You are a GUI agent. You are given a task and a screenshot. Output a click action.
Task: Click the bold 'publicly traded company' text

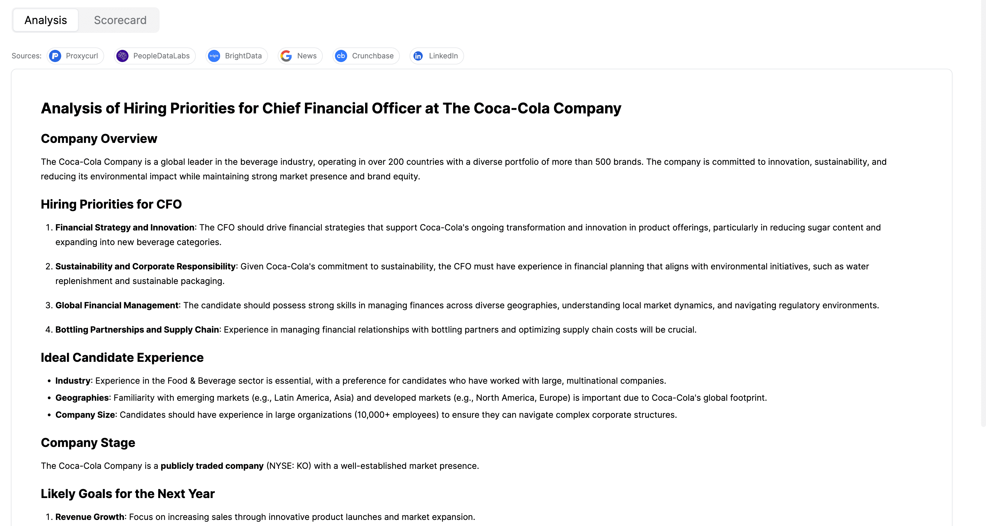(212, 466)
